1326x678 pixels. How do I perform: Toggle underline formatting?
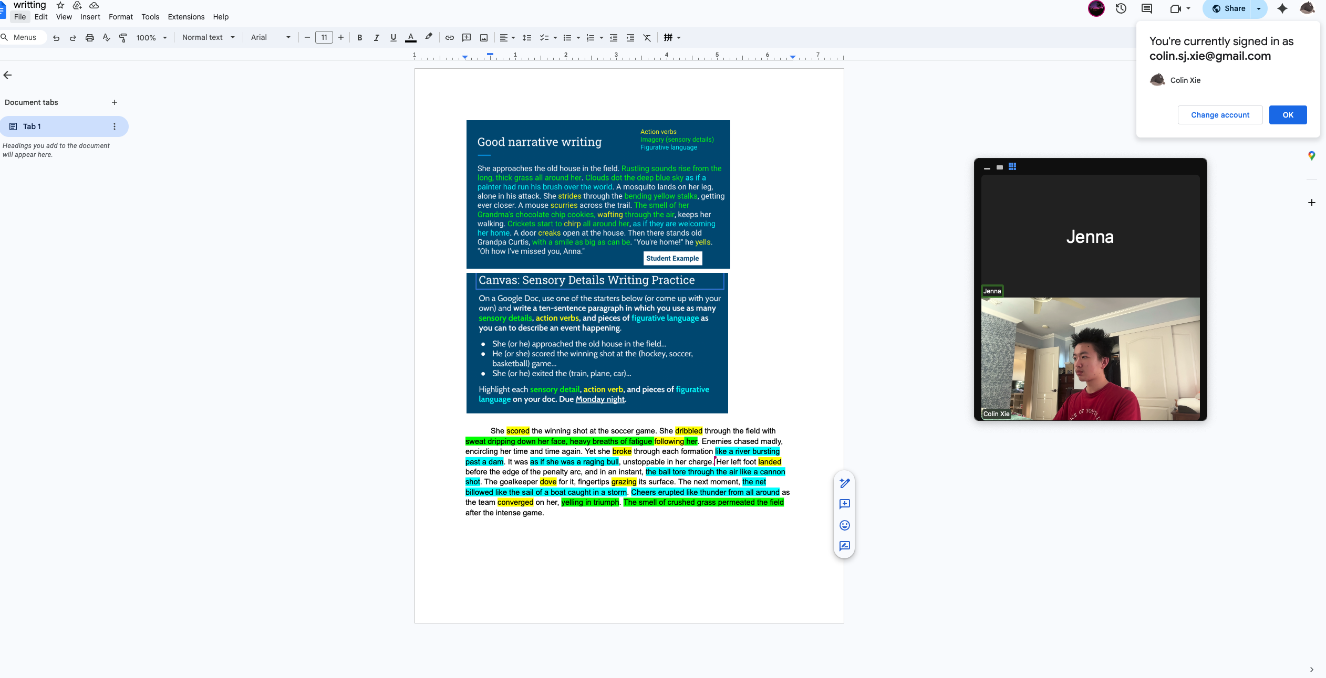pyautogui.click(x=393, y=38)
